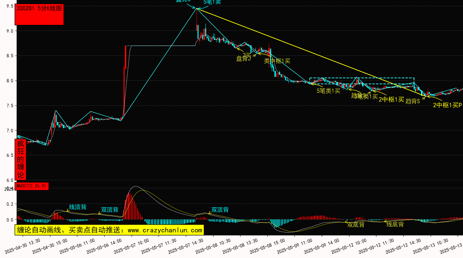
Task: Click the "2025-05-13 10:30" time label
Action: click(431, 246)
